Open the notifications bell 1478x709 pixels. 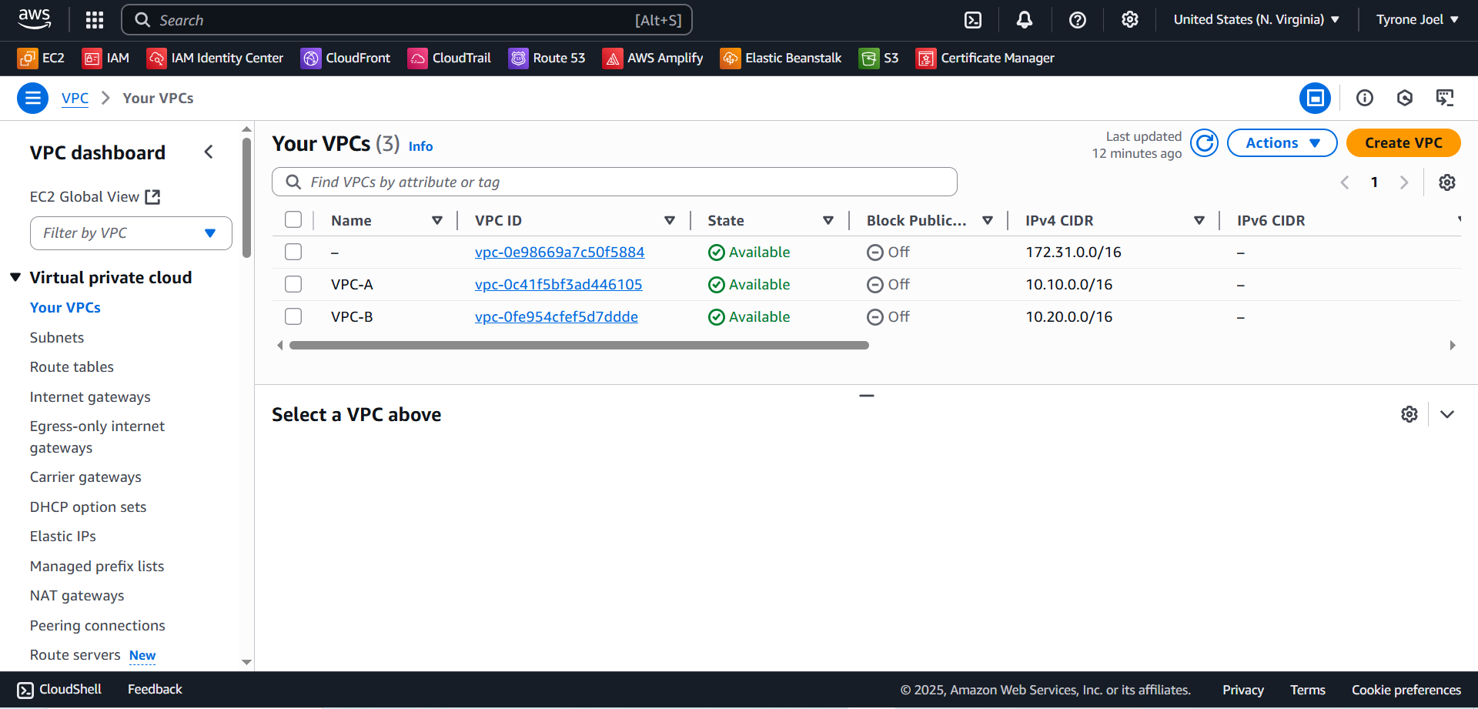click(x=1024, y=20)
